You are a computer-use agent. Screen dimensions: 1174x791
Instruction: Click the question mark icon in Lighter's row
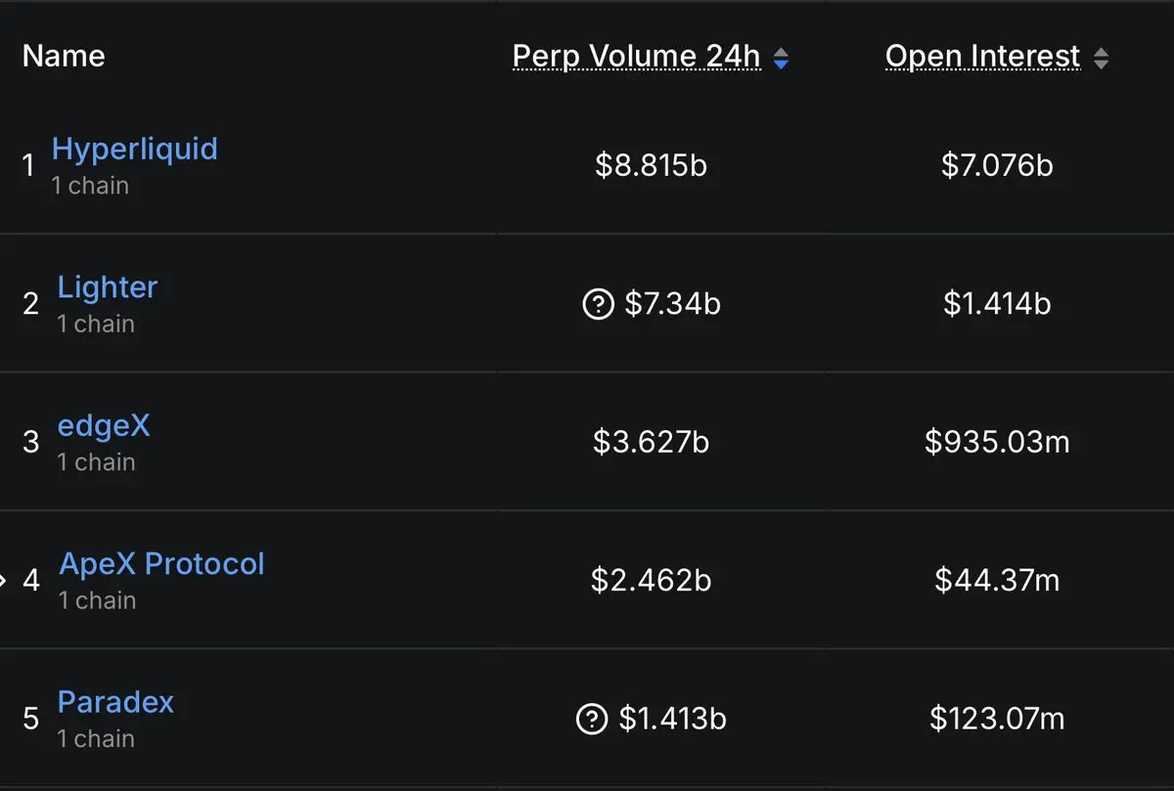click(597, 305)
